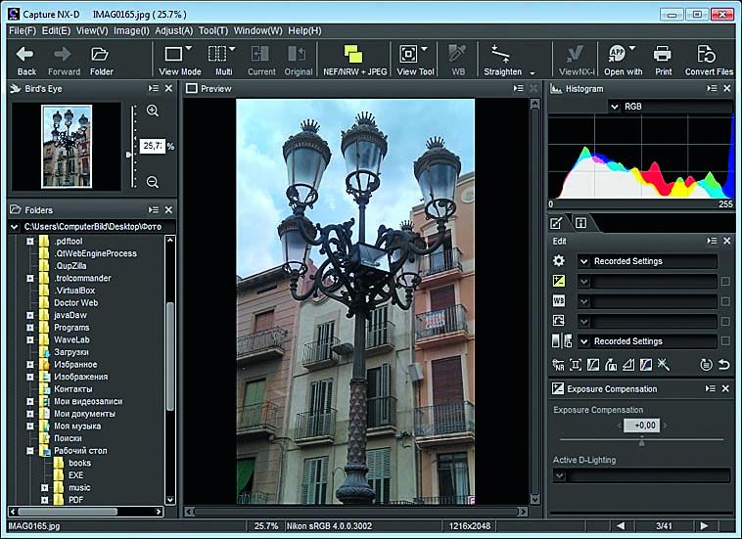Click the NEF/NRW + JPEG icon
Viewport: 742px width, 539px height.
(x=352, y=54)
